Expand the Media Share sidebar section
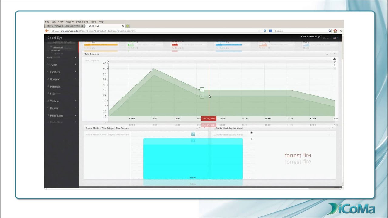 62,116
